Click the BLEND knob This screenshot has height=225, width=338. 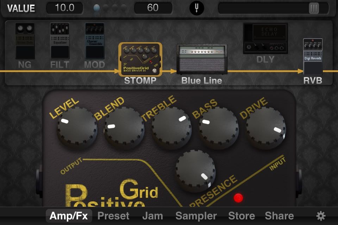click(124, 128)
